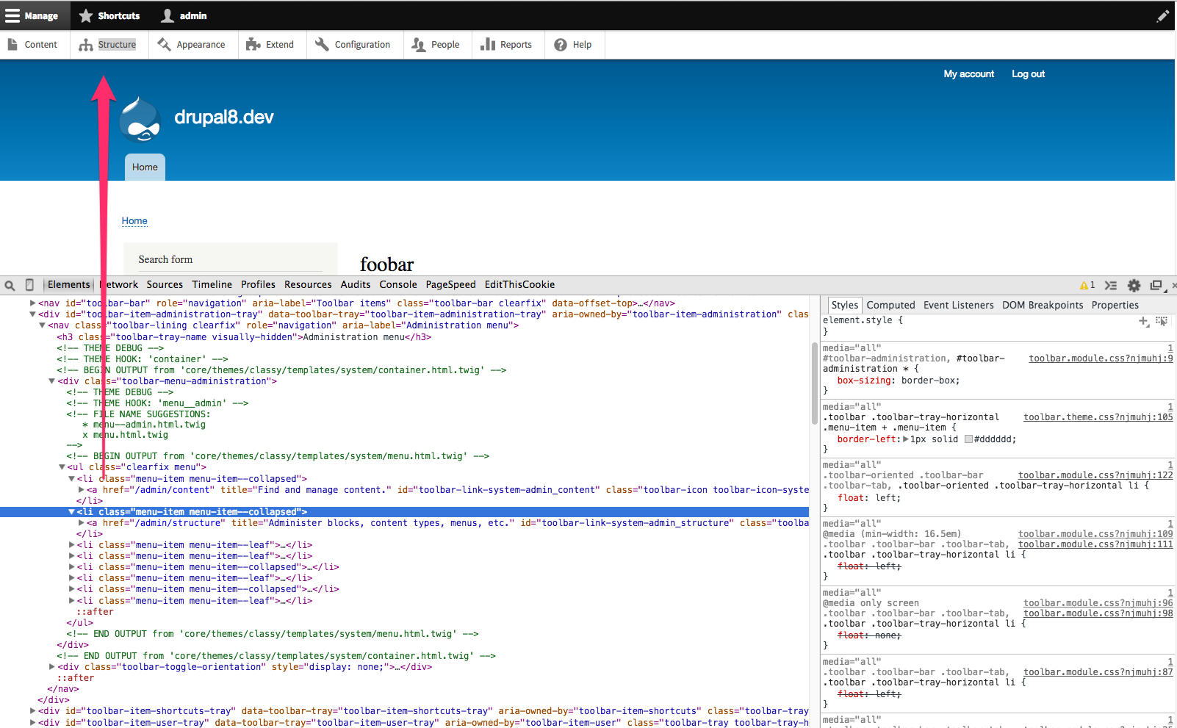Click the New Style Rule plus icon
1177x728 pixels.
click(x=1143, y=322)
